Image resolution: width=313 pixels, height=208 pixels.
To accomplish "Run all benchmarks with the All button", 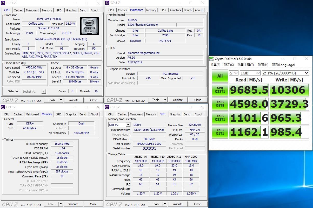I will click(220, 76).
